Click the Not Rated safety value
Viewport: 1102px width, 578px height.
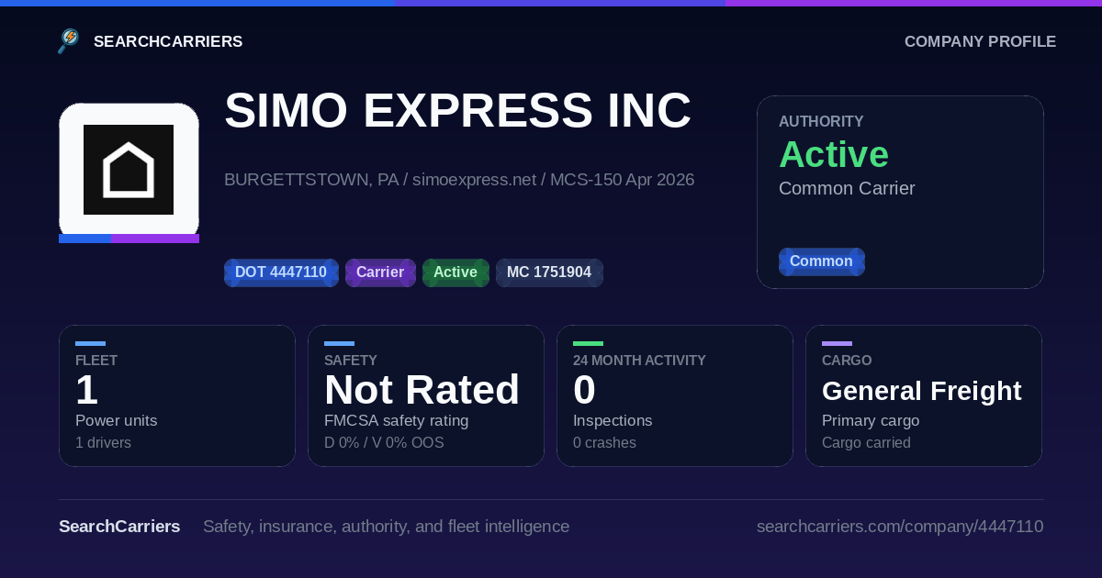[x=422, y=390]
